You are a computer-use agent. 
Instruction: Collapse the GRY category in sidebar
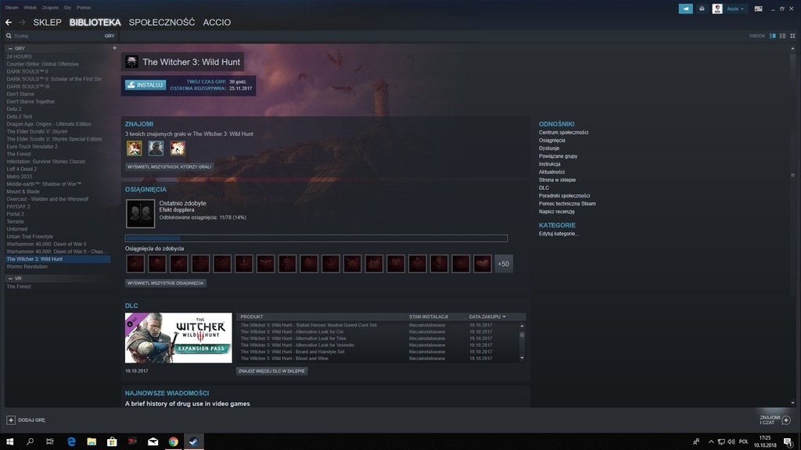tap(10, 48)
